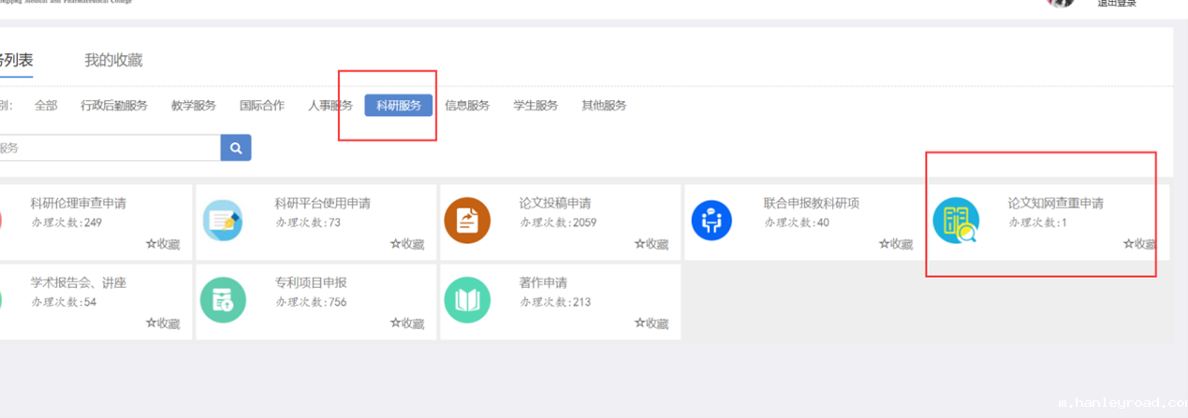Select the 科研服务 category filter

click(399, 106)
